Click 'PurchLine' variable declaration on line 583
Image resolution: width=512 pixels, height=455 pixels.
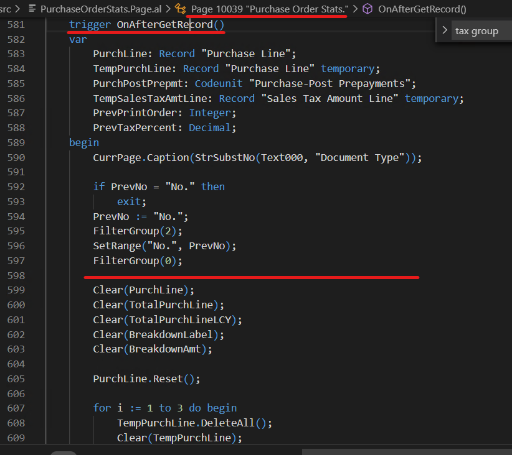[120, 54]
